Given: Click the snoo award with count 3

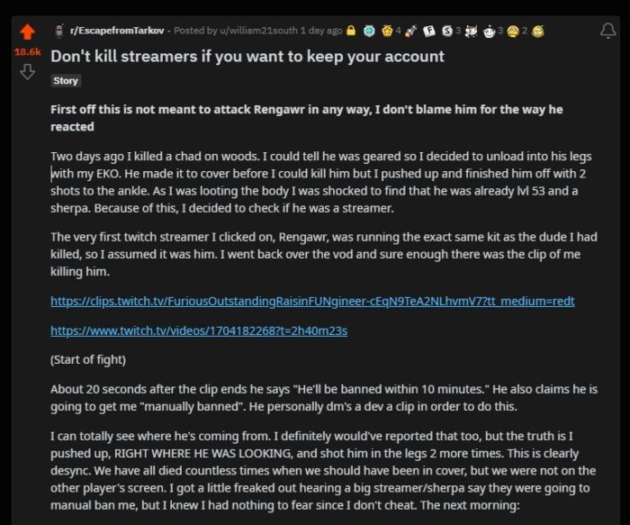Looking at the screenshot, I should pyautogui.click(x=489, y=31).
